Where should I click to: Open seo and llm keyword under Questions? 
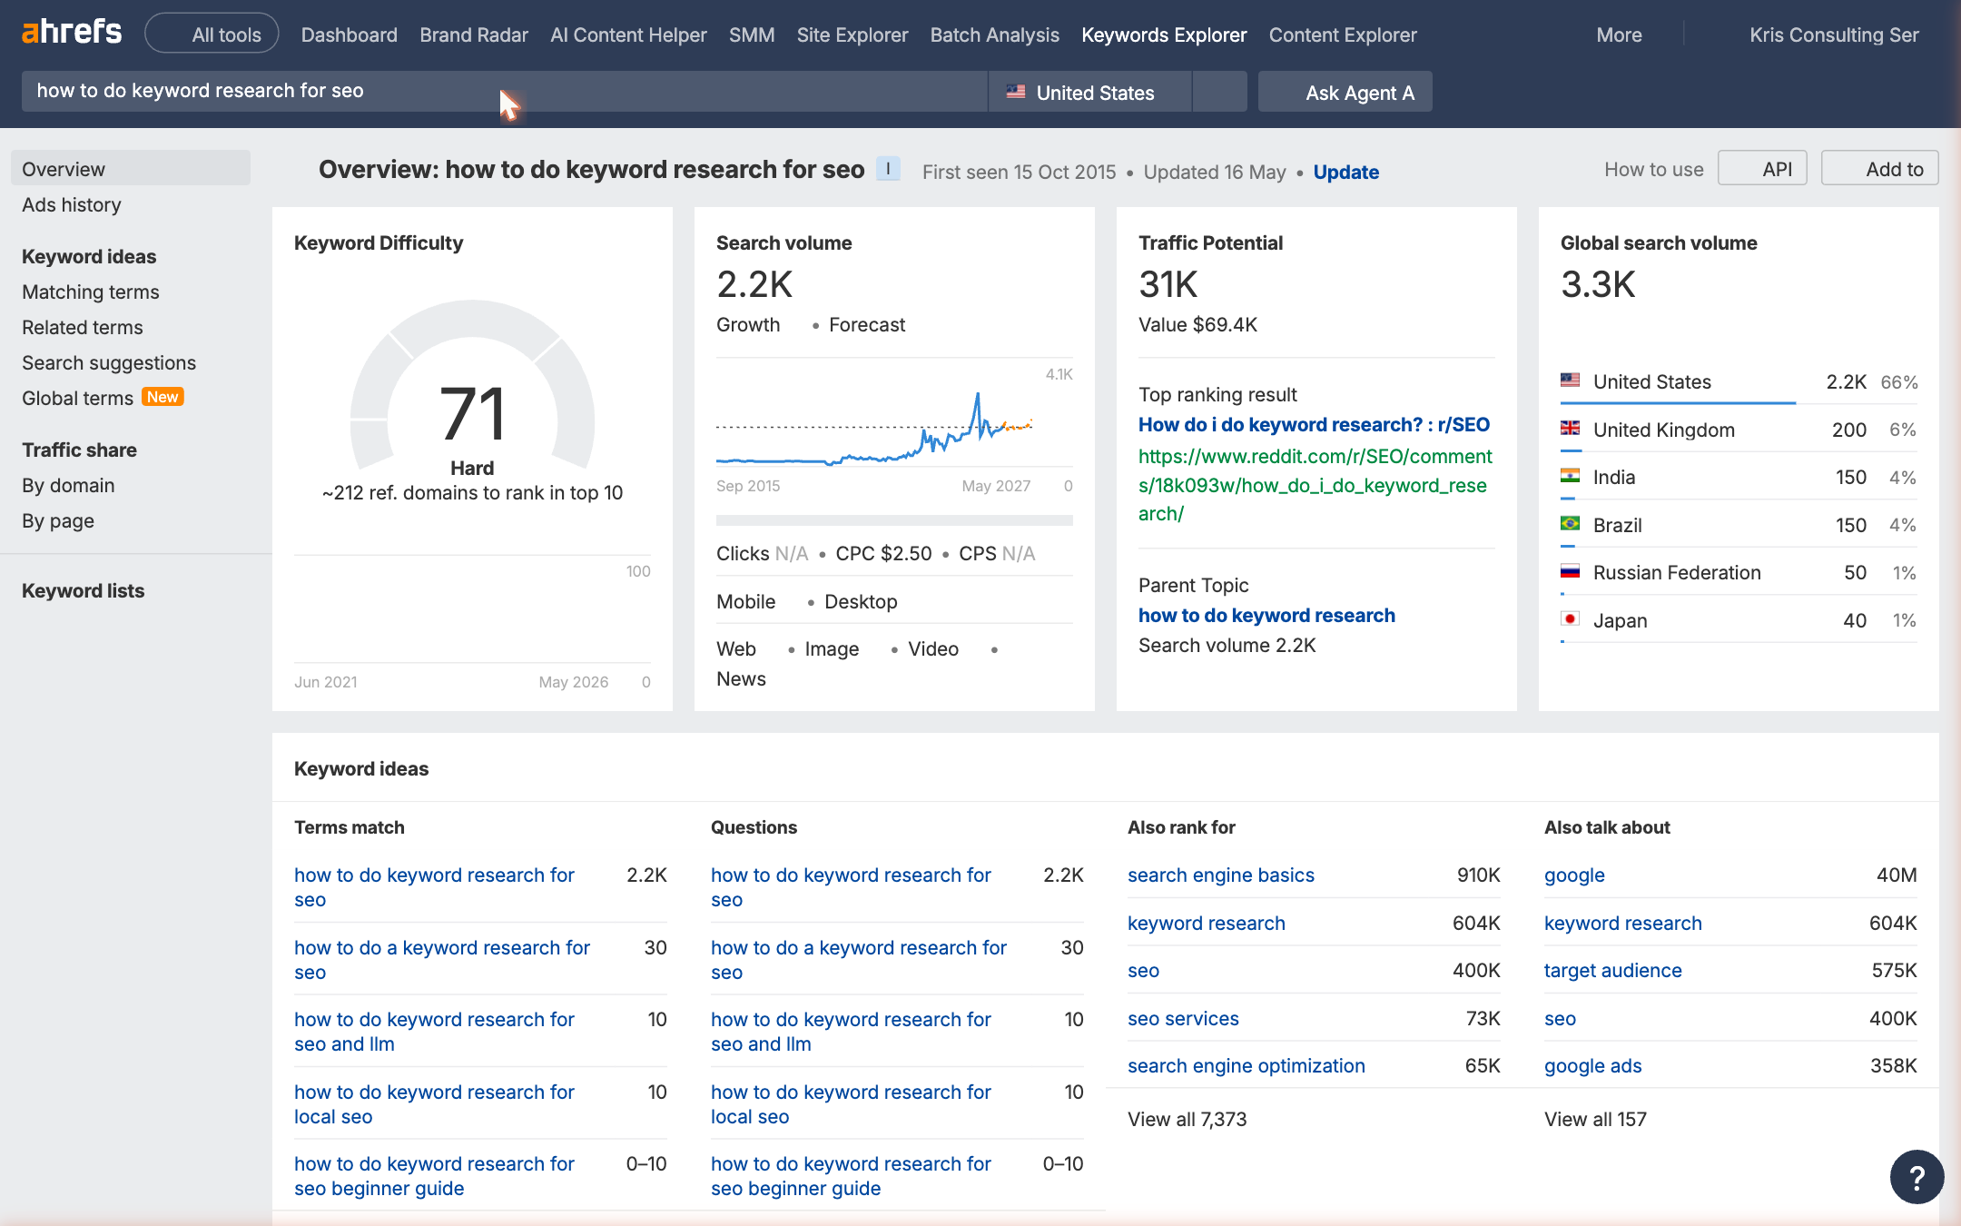pos(851,1031)
